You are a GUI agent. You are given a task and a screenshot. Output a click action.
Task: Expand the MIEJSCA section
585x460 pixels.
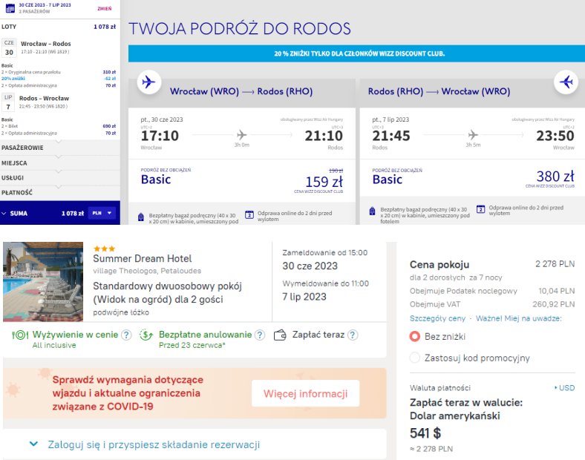[60, 163]
